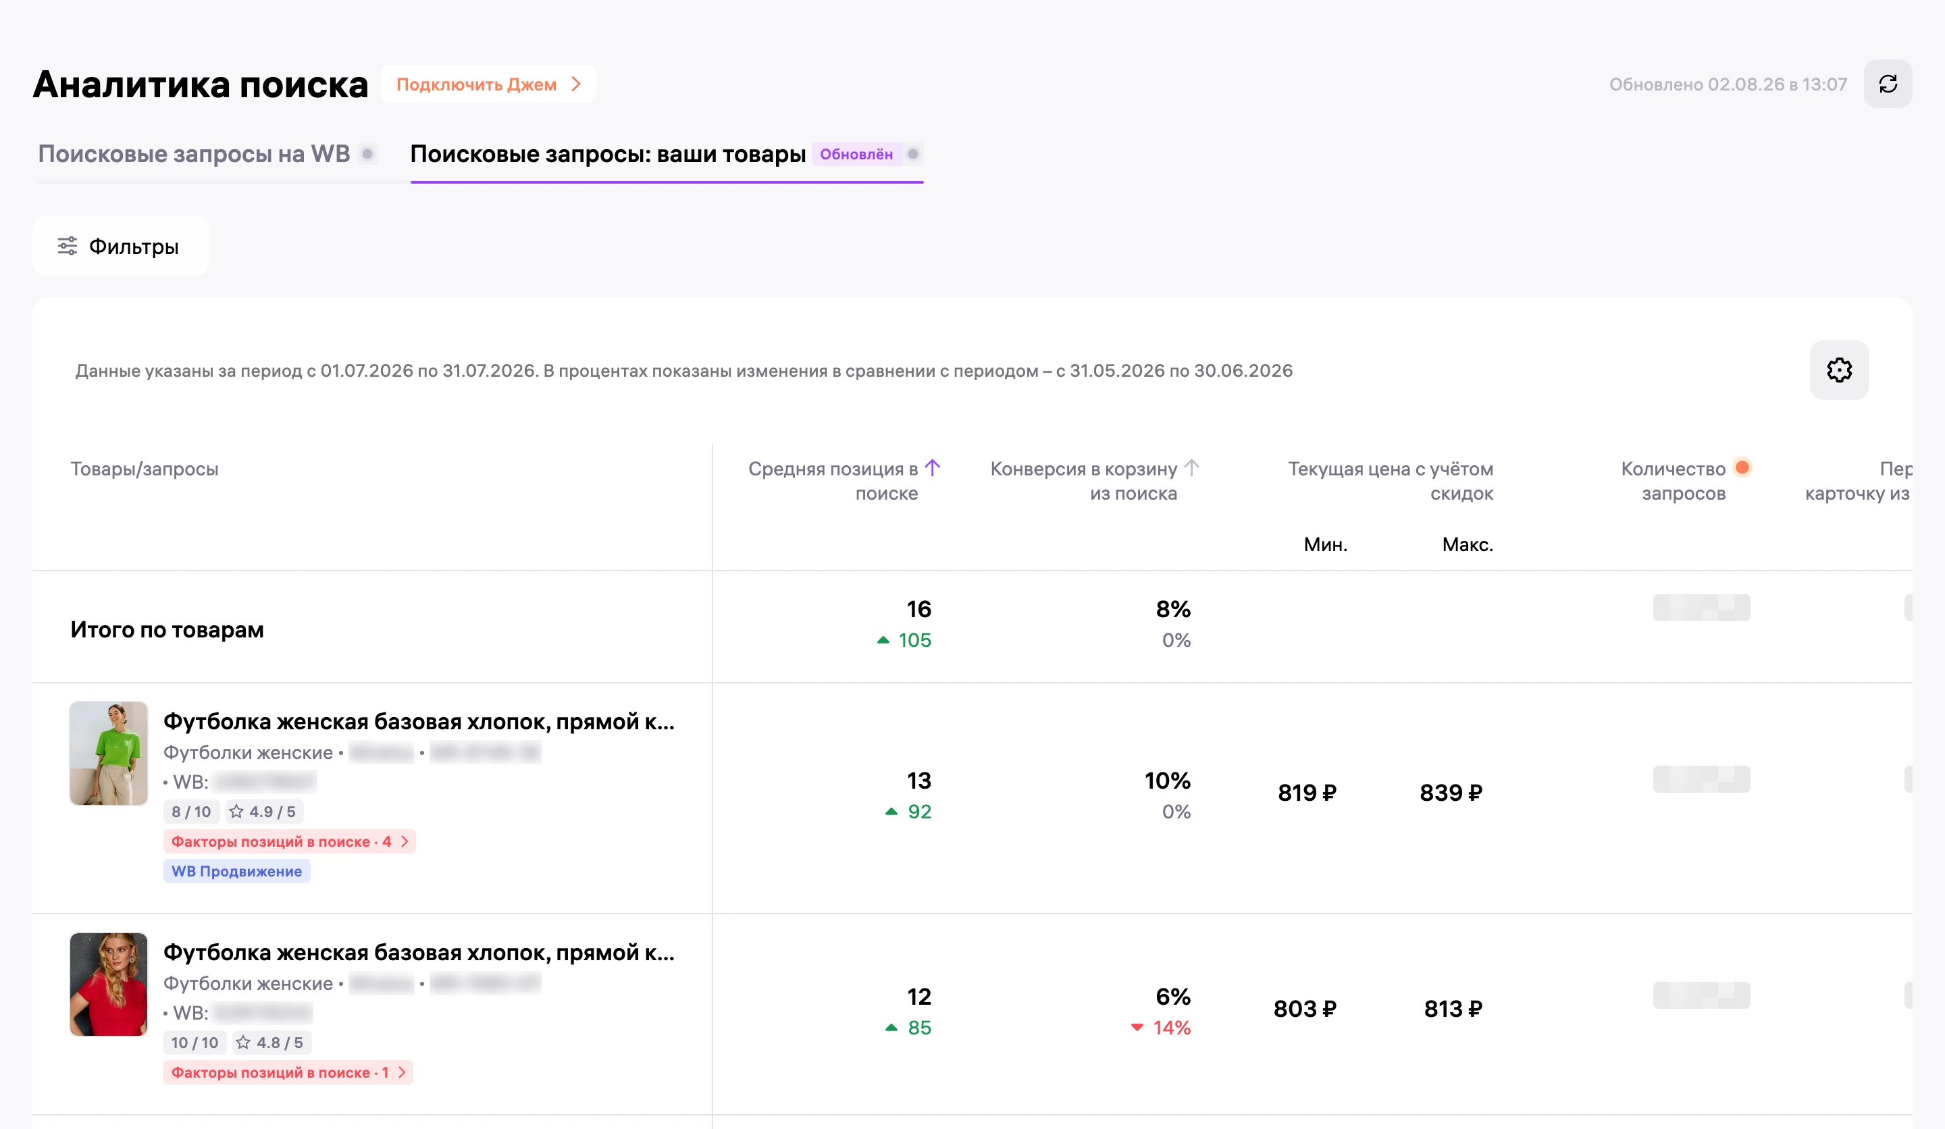This screenshot has height=1129, width=1945.
Task: Click Товары/запросы column header
Action: click(145, 469)
